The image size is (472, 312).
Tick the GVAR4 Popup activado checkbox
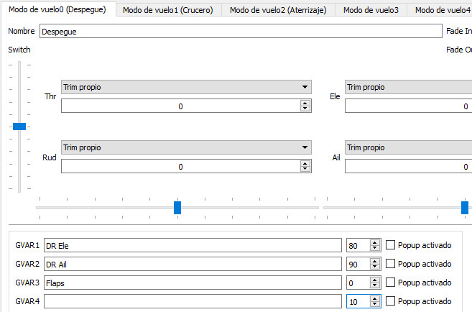(391, 301)
